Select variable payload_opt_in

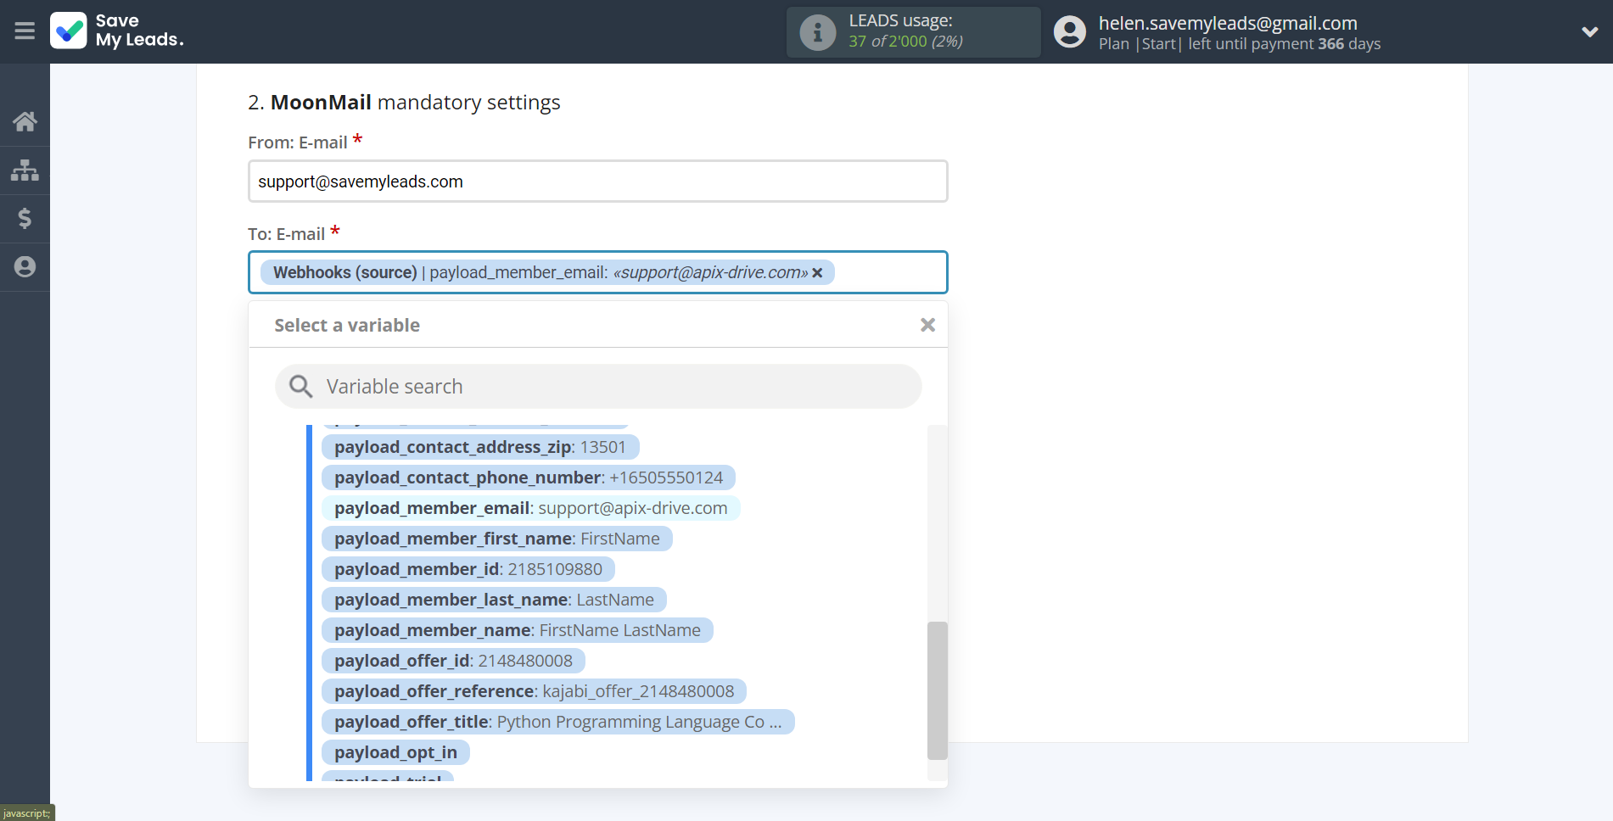coord(395,752)
